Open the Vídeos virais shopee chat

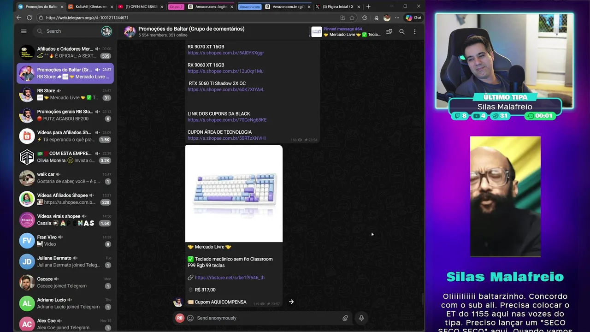[x=65, y=219]
